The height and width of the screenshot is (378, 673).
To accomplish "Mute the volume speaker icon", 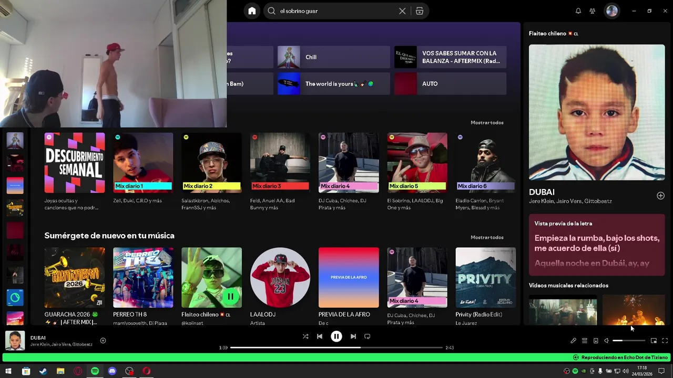I will [606, 341].
